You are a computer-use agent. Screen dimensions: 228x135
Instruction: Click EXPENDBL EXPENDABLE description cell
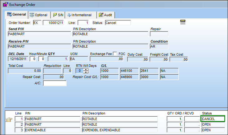120,130
